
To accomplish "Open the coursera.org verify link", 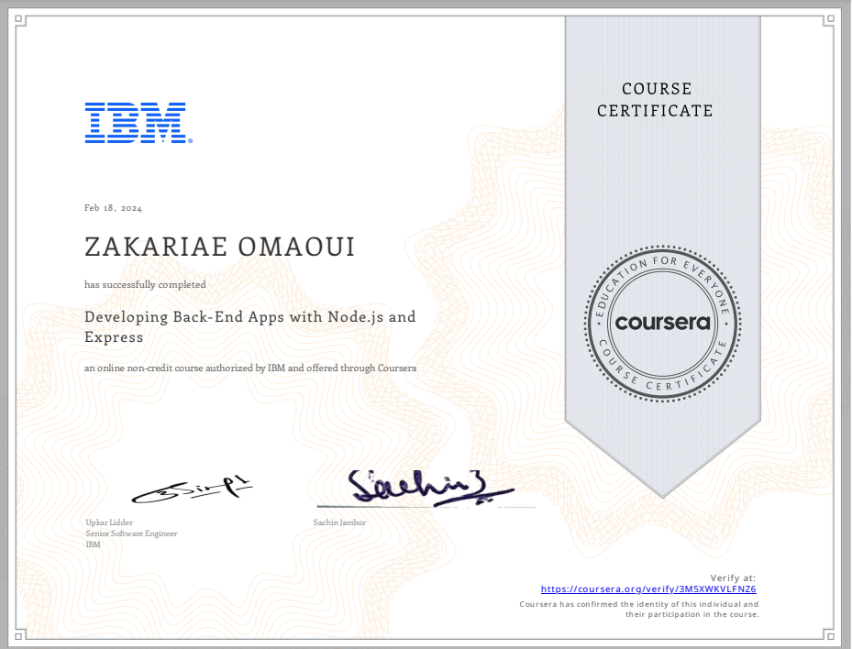I will (x=648, y=589).
